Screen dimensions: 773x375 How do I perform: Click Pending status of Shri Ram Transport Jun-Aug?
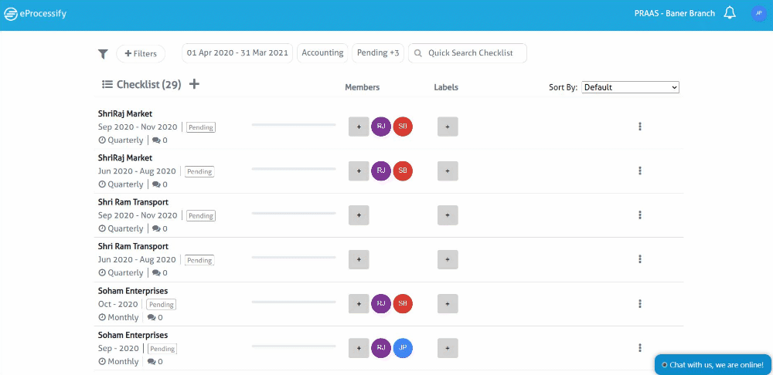click(x=199, y=260)
